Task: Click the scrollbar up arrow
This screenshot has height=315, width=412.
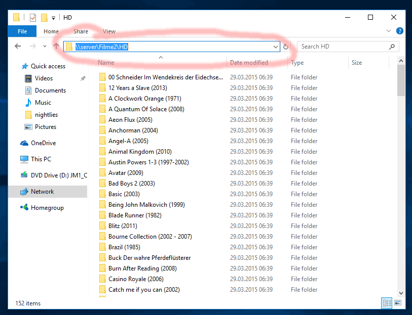Action: point(401,61)
